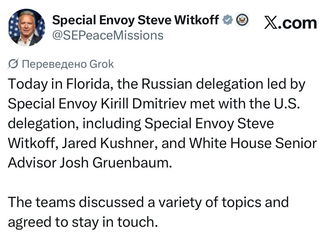Screen dimensions: 330x235
Task: Click the blue verified checkmark badge
Action: [x=228, y=20]
